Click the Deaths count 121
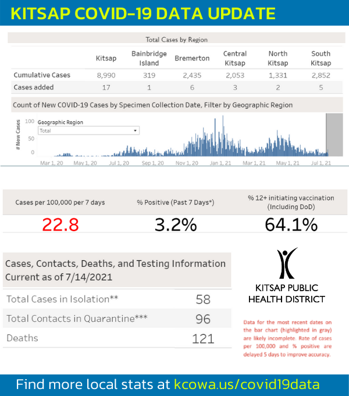 coord(203,338)
